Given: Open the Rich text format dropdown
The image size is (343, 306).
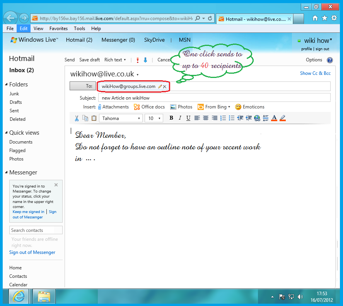Looking at the screenshot, I should tap(115, 60).
